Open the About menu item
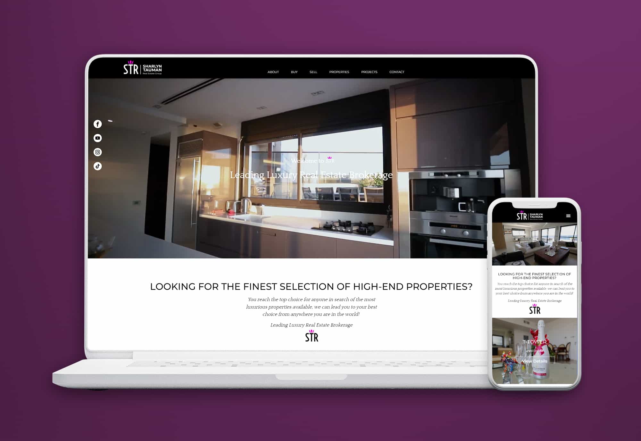The width and height of the screenshot is (641, 441). pyautogui.click(x=273, y=72)
